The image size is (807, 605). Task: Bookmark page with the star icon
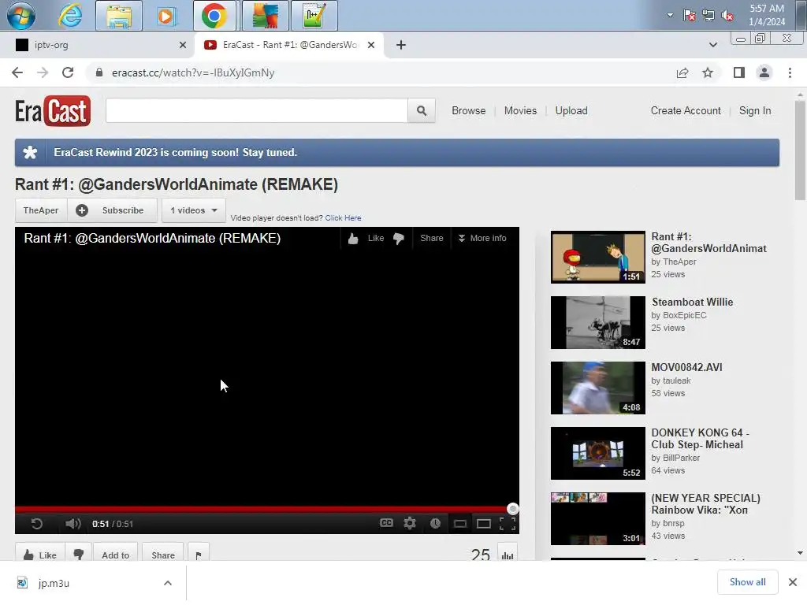coord(708,72)
